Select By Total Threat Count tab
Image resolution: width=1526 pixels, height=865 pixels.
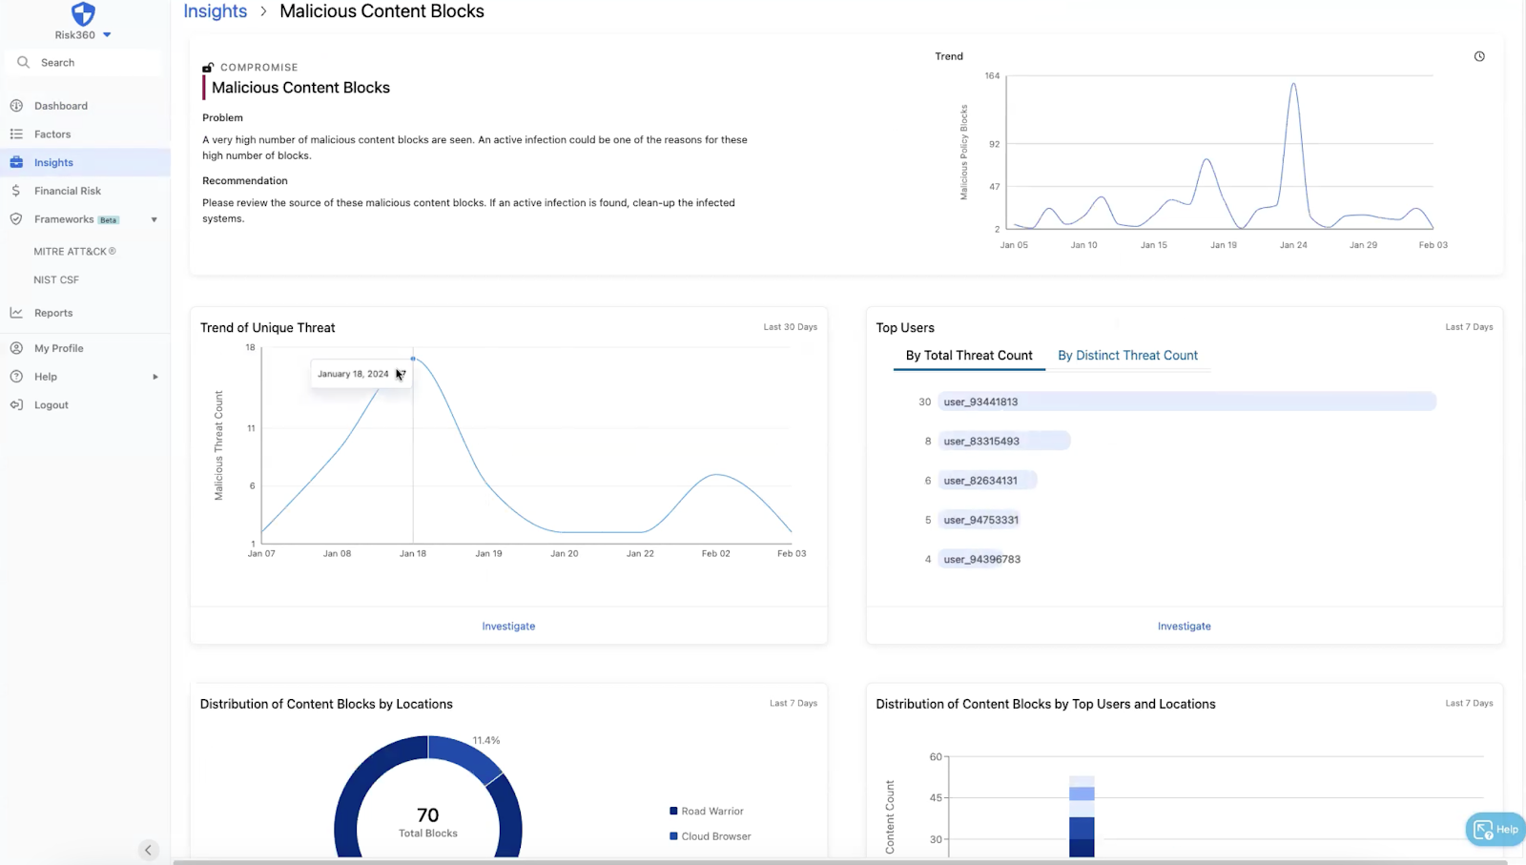point(969,356)
